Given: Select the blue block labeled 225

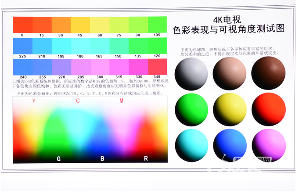Looking at the screenshot, I should click(x=22, y=46).
